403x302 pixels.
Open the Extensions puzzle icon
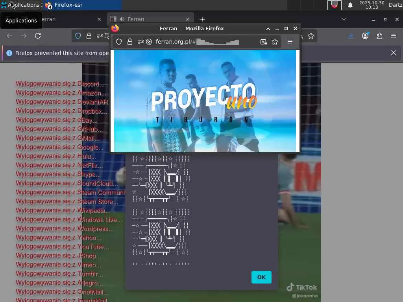click(x=379, y=36)
